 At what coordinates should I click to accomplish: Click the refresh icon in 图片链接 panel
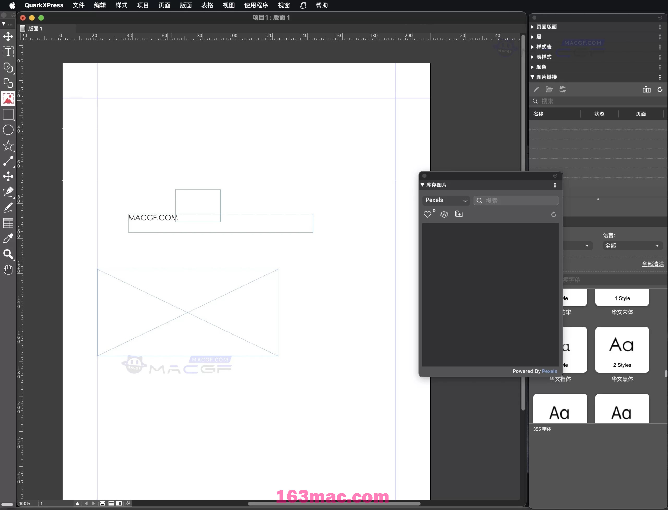point(660,90)
